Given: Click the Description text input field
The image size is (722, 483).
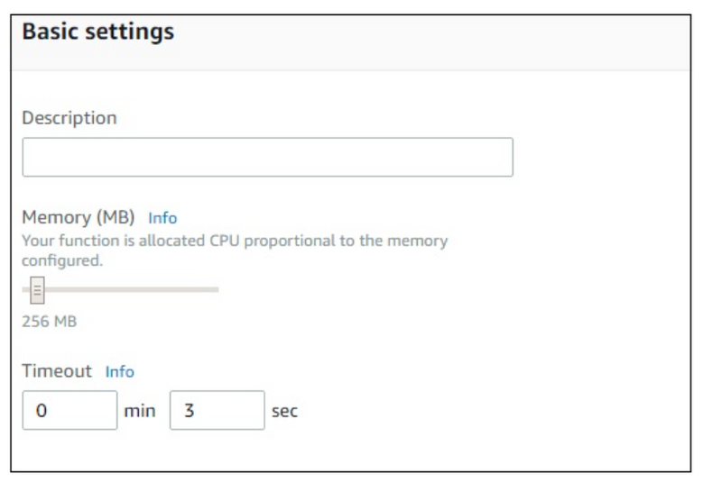Looking at the screenshot, I should click(x=267, y=158).
